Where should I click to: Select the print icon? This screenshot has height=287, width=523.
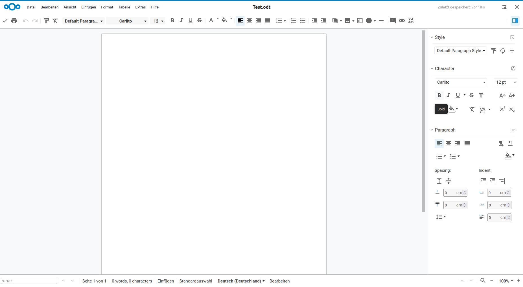14,20
